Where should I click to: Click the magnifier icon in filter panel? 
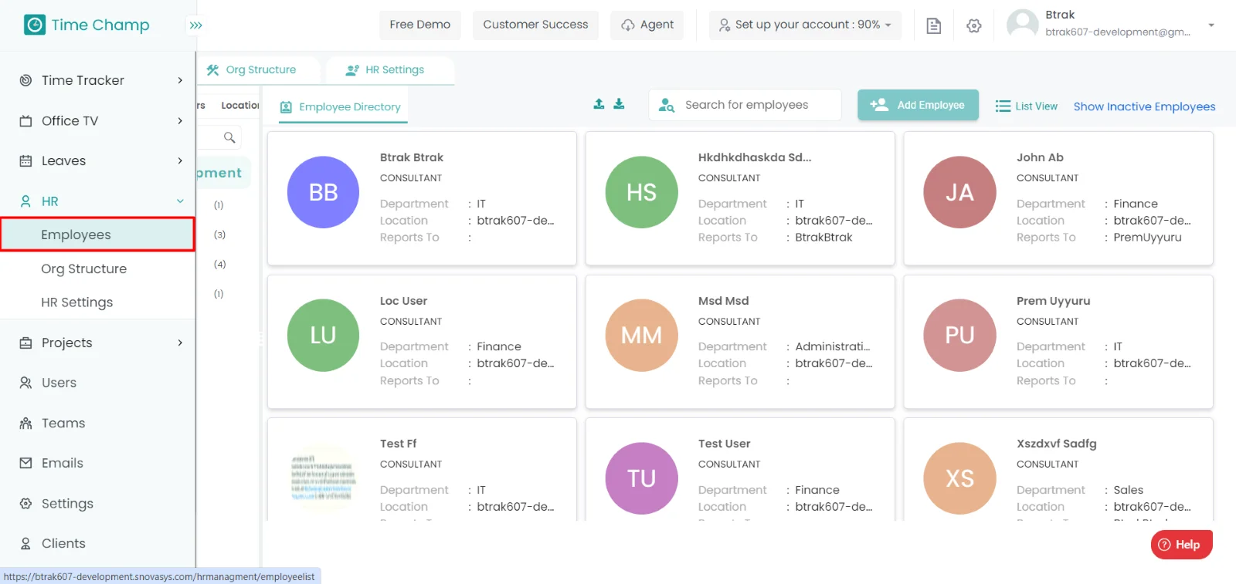pyautogui.click(x=229, y=137)
